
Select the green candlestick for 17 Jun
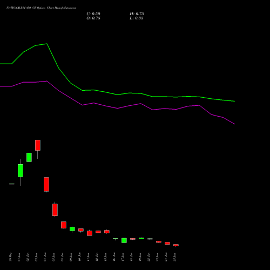point(124,240)
